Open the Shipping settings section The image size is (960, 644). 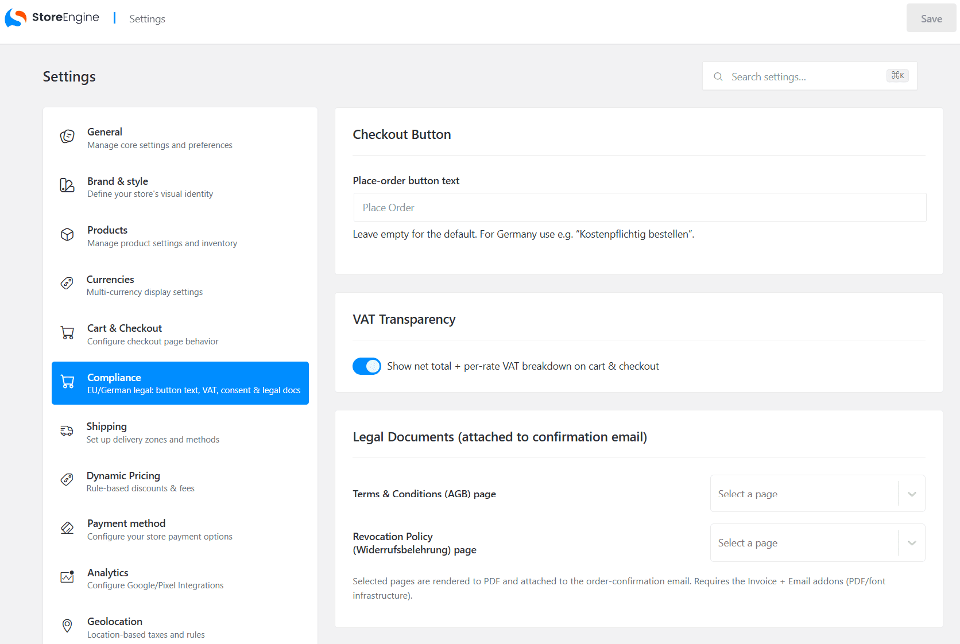coord(180,432)
